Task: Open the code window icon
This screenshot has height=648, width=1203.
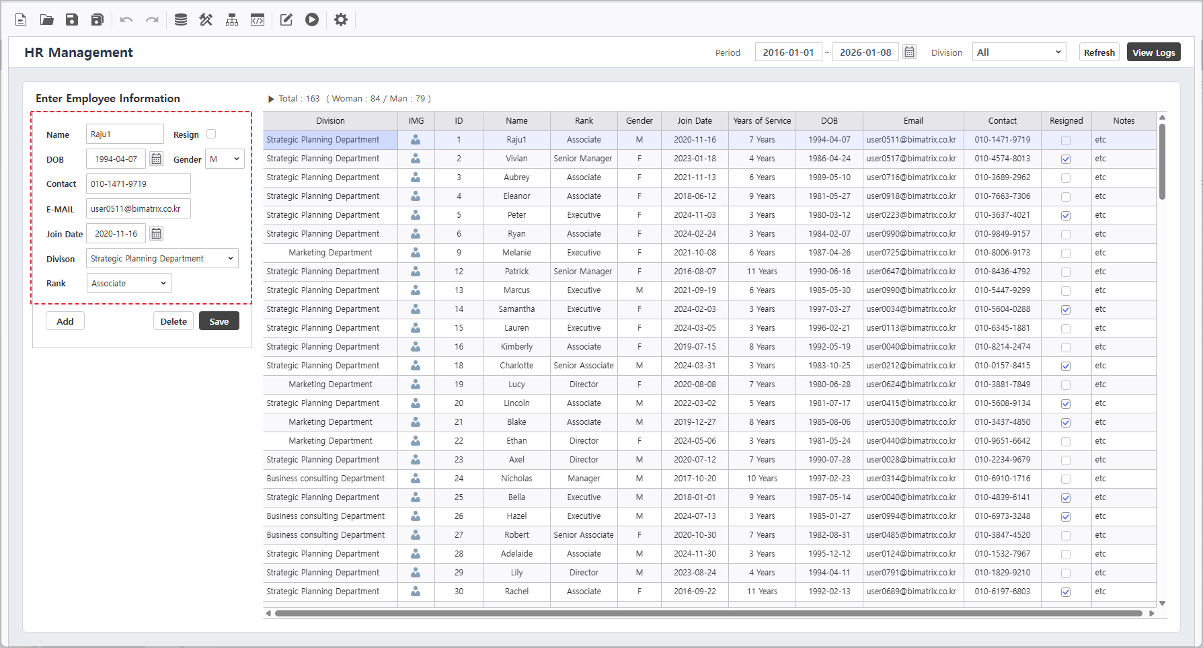Action: (x=258, y=19)
